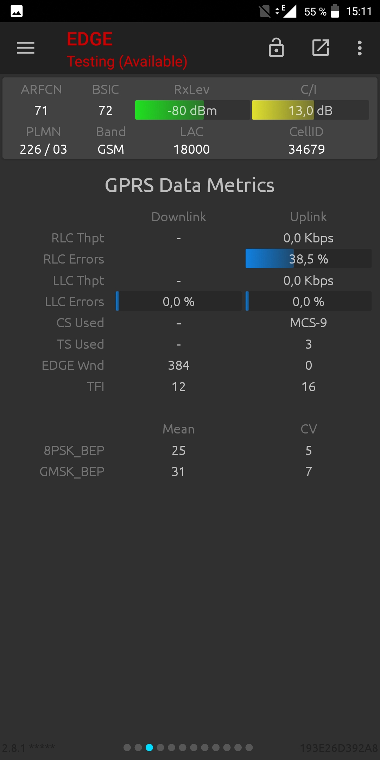Viewport: 380px width, 760px height.
Task: Open the three-dot overflow menu
Action: point(360,48)
